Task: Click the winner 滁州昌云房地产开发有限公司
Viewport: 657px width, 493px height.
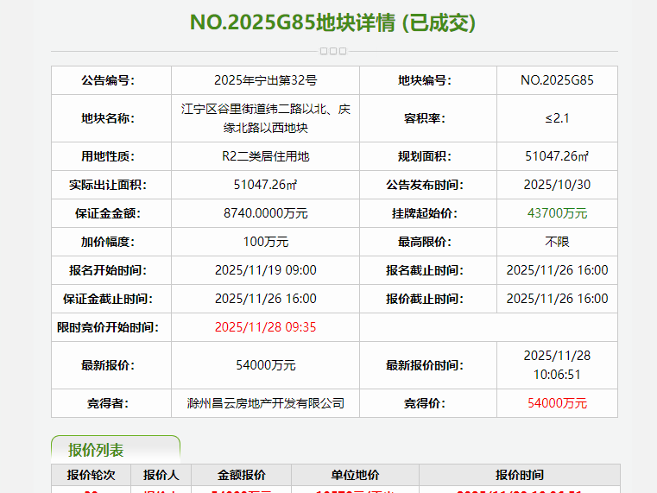Action: (265, 403)
